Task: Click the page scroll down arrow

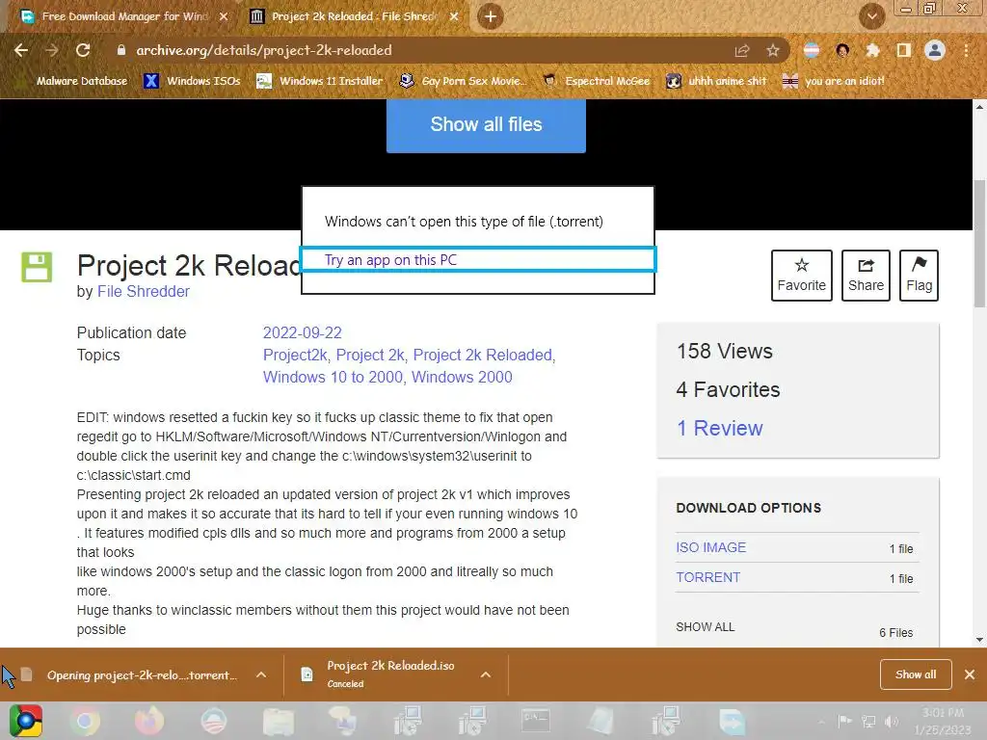Action: click(979, 640)
